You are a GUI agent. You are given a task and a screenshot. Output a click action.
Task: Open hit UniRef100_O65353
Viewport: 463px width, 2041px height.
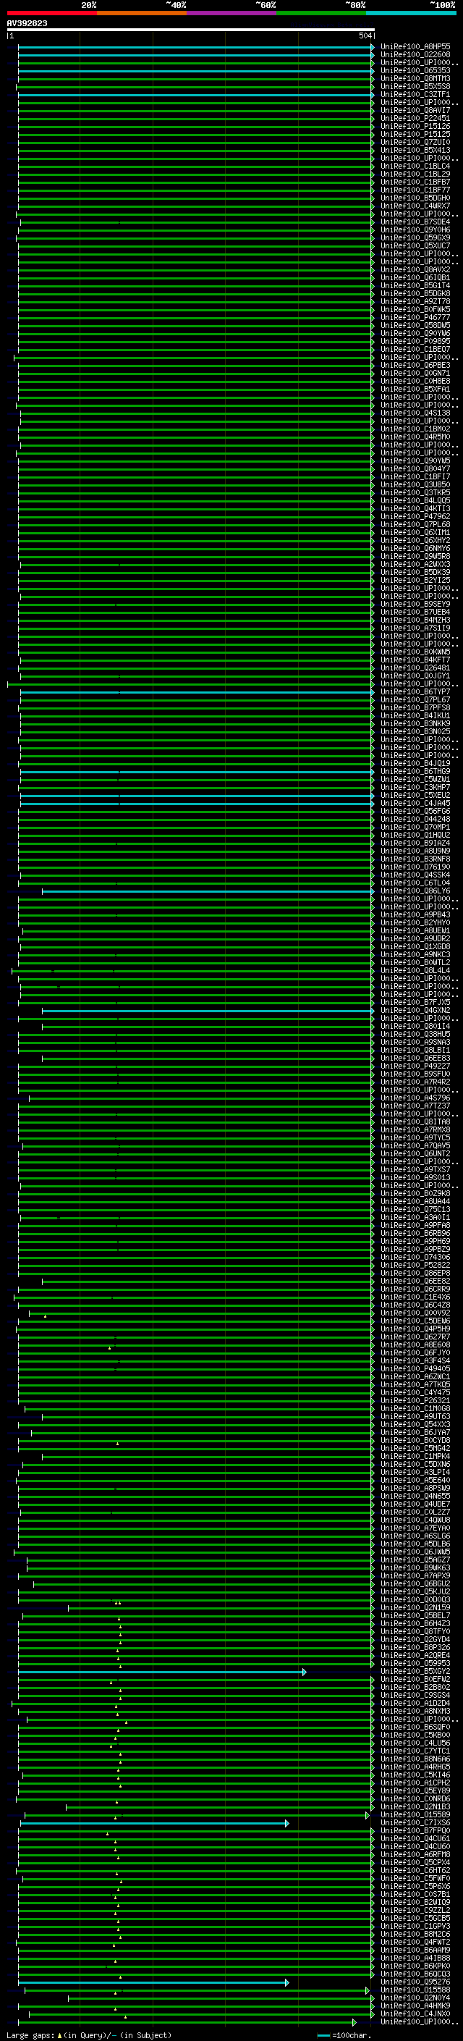click(415, 70)
